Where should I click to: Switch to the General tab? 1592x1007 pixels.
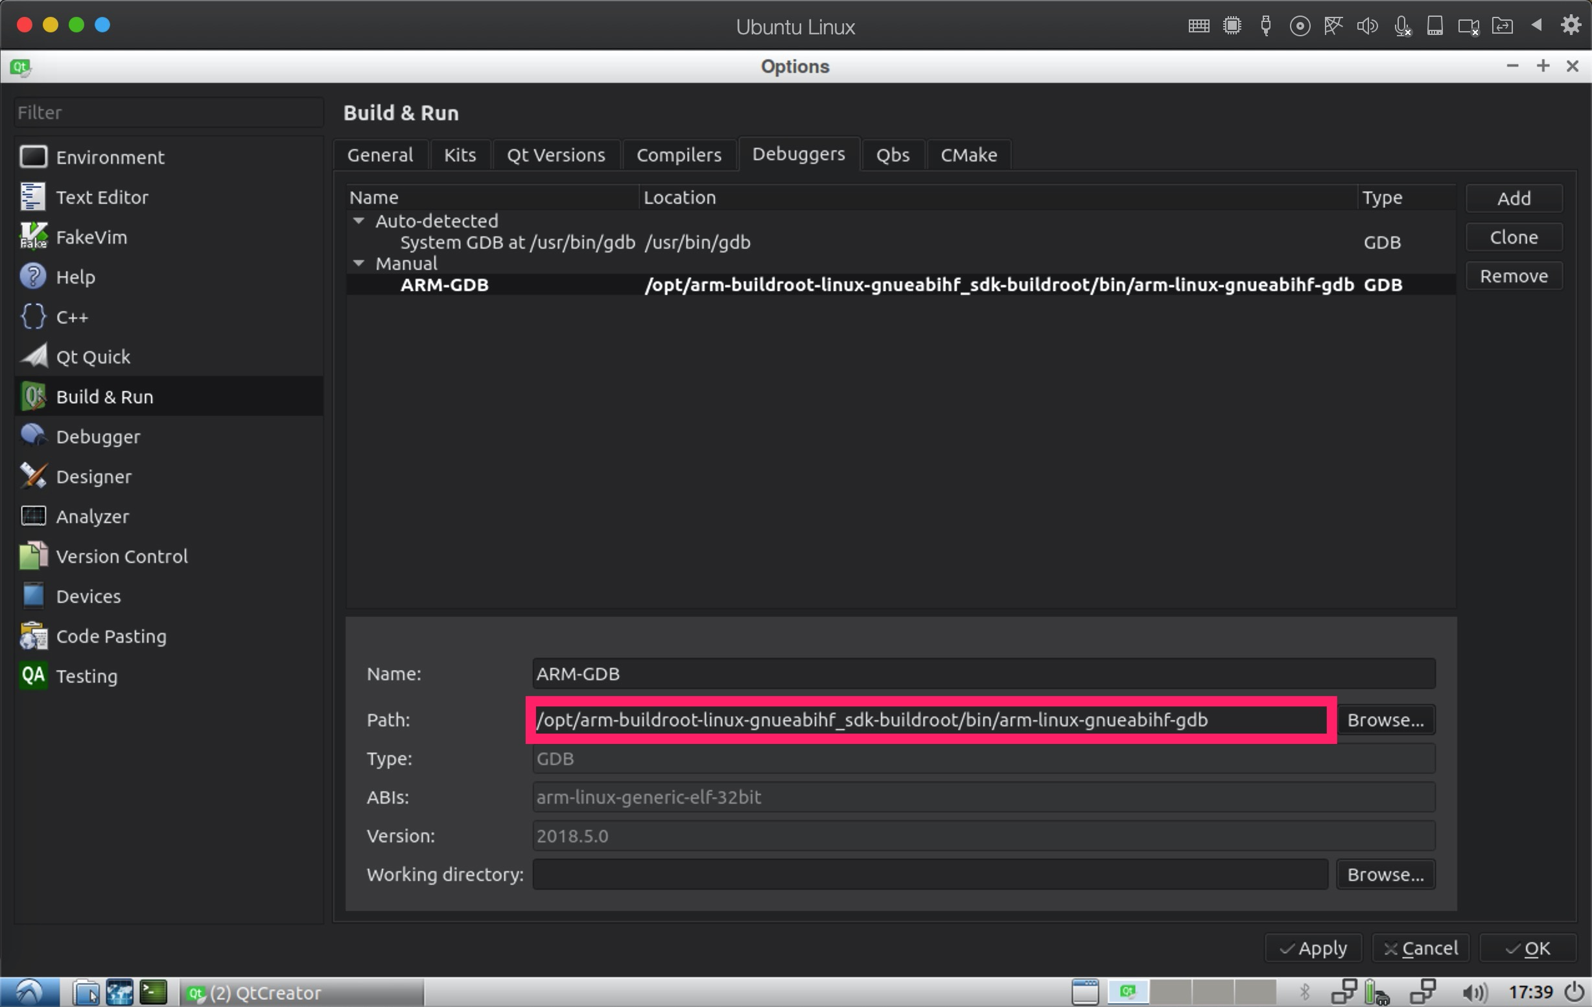[380, 155]
